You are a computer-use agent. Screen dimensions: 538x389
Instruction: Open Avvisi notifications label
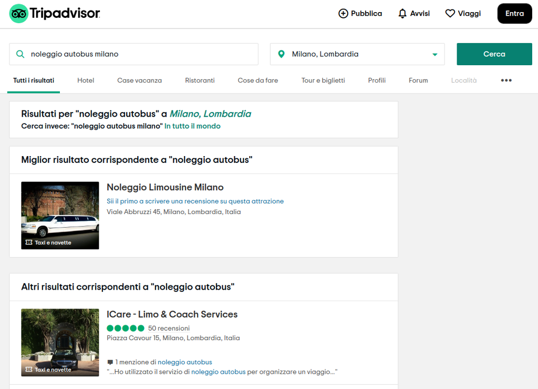[x=420, y=13]
